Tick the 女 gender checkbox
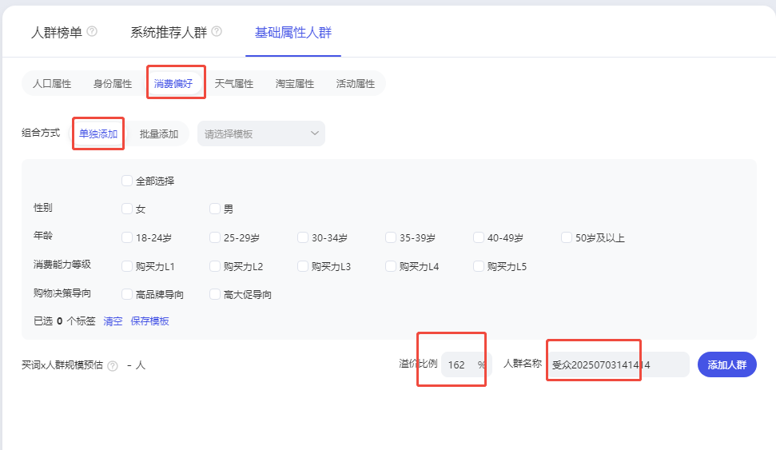The height and width of the screenshot is (450, 776). [x=127, y=209]
